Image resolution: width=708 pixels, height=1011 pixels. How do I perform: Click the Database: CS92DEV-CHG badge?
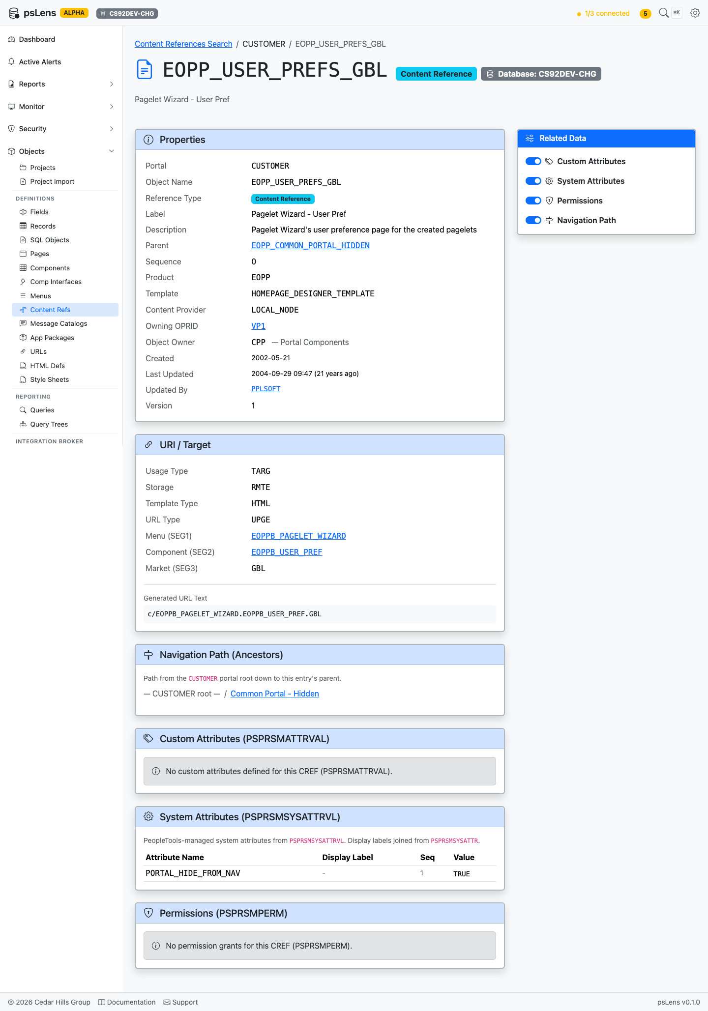(541, 74)
